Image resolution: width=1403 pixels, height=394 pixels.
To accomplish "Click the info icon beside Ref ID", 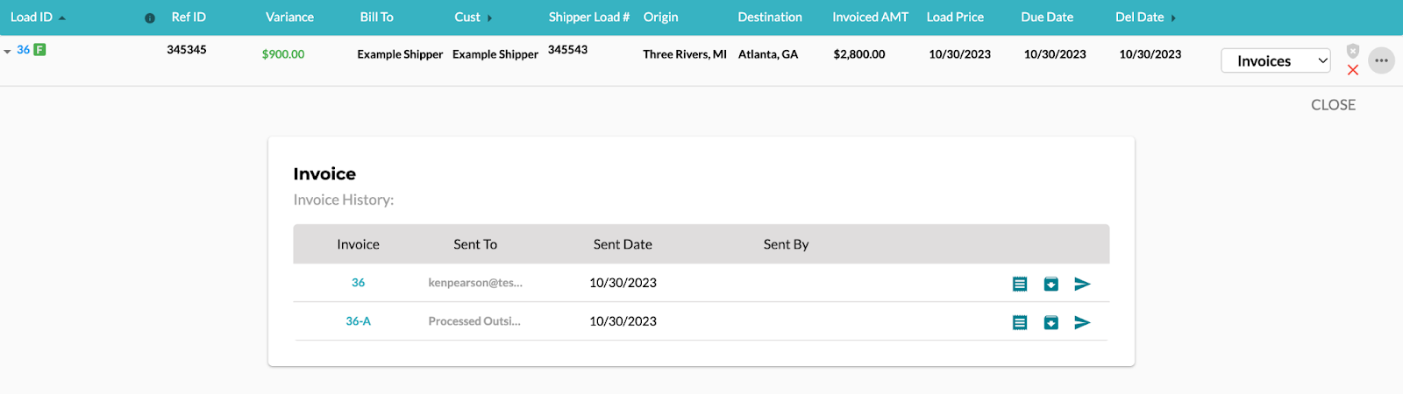I will [x=150, y=18].
